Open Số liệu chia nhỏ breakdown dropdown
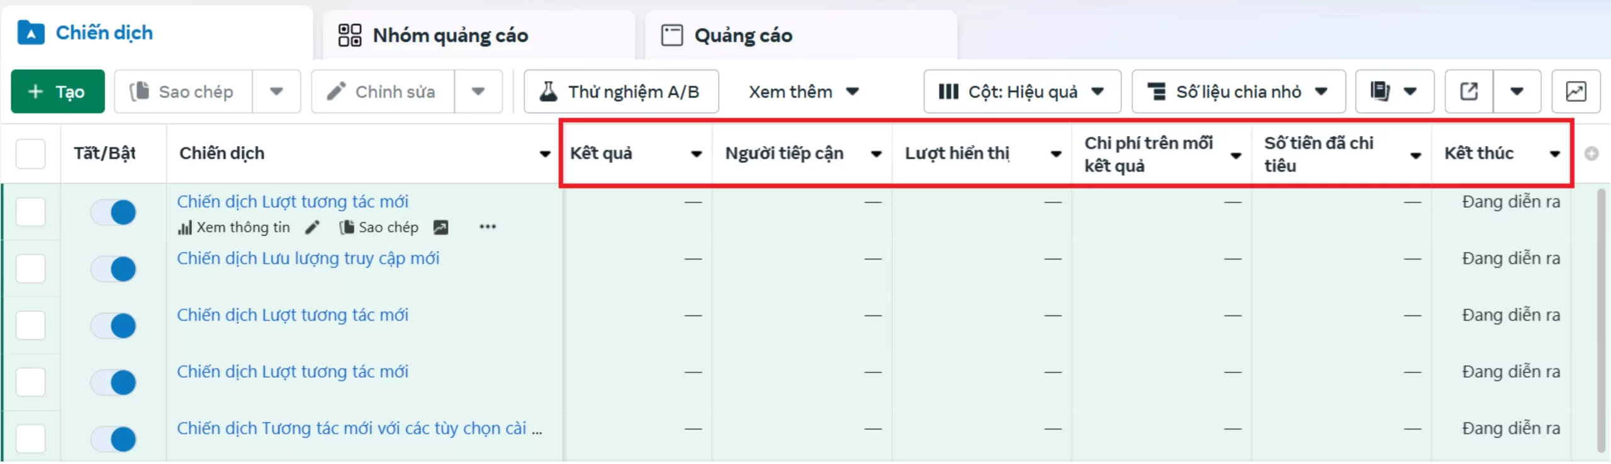 [x=1238, y=92]
